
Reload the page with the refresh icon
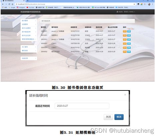coord(9,4)
